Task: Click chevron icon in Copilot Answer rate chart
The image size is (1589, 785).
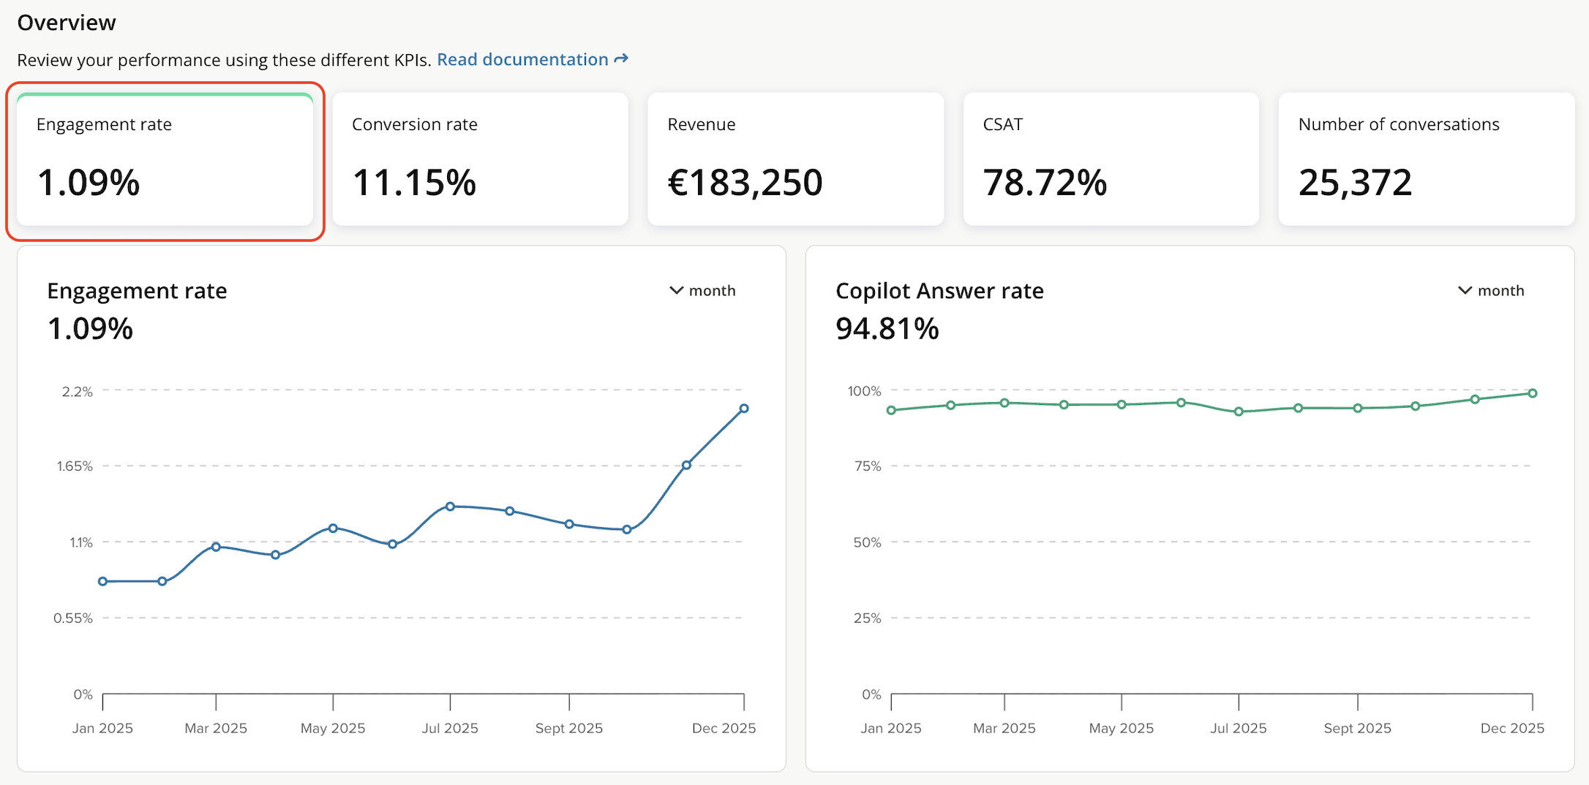Action: (1465, 291)
